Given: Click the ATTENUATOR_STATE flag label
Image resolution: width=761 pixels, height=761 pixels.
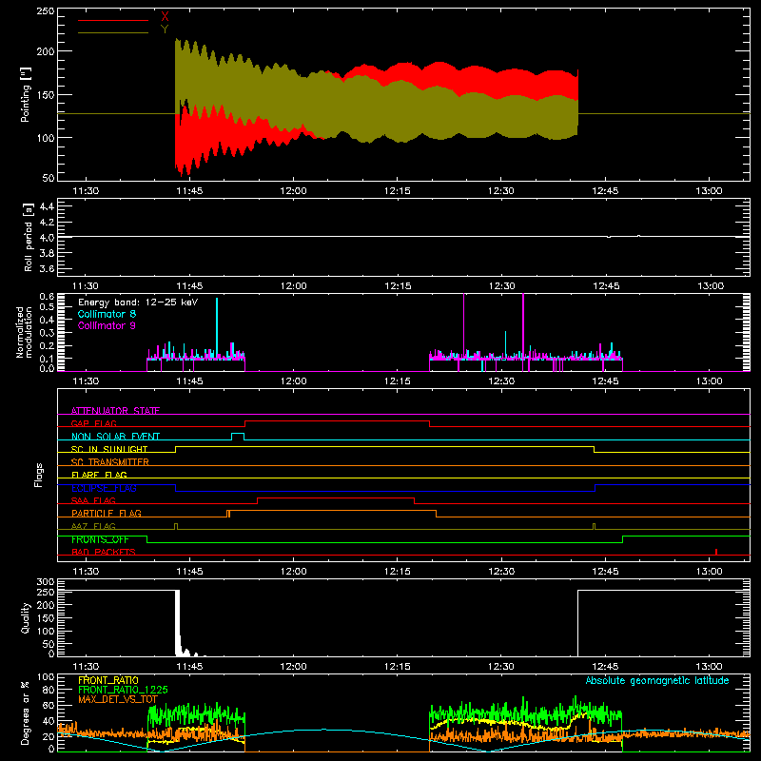Looking at the screenshot, I should pyautogui.click(x=115, y=411).
